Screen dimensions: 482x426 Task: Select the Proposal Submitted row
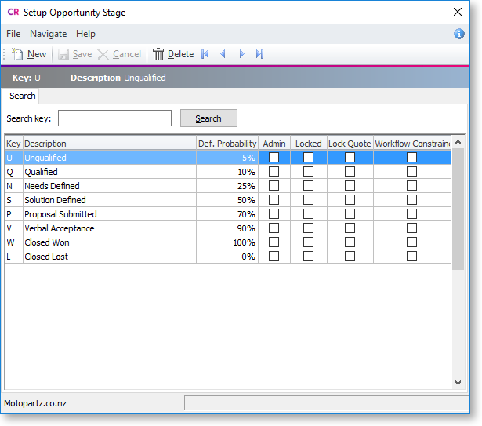228,214
